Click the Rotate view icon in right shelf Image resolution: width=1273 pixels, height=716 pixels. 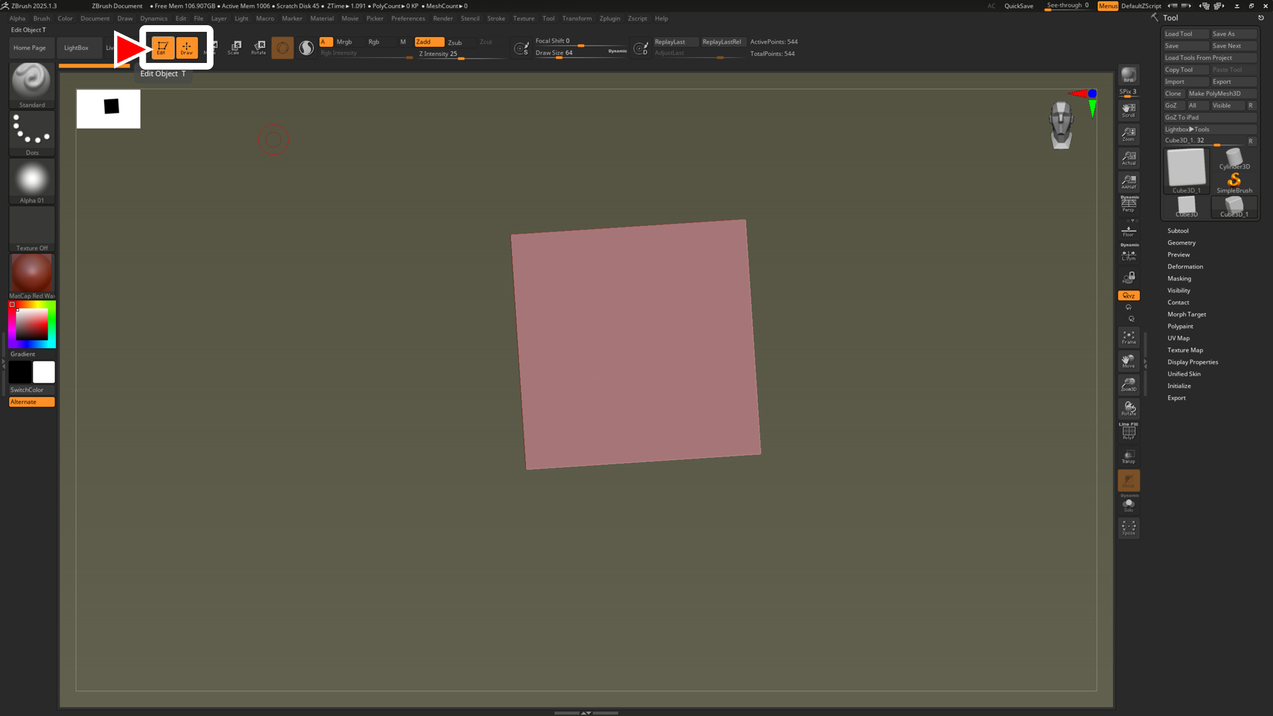click(1128, 408)
